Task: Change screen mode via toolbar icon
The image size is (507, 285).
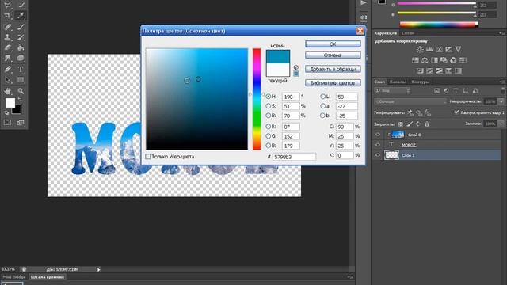Action: (x=21, y=123)
